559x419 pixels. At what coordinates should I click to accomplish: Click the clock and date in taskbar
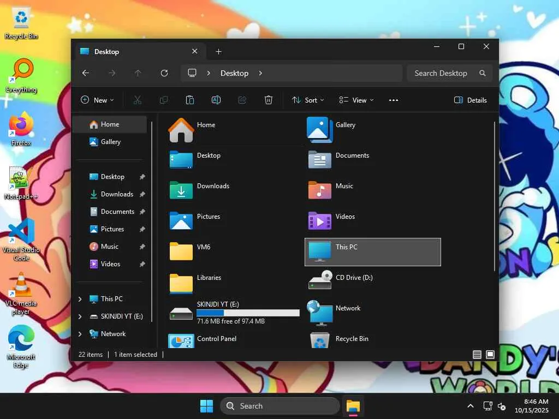[x=532, y=406]
